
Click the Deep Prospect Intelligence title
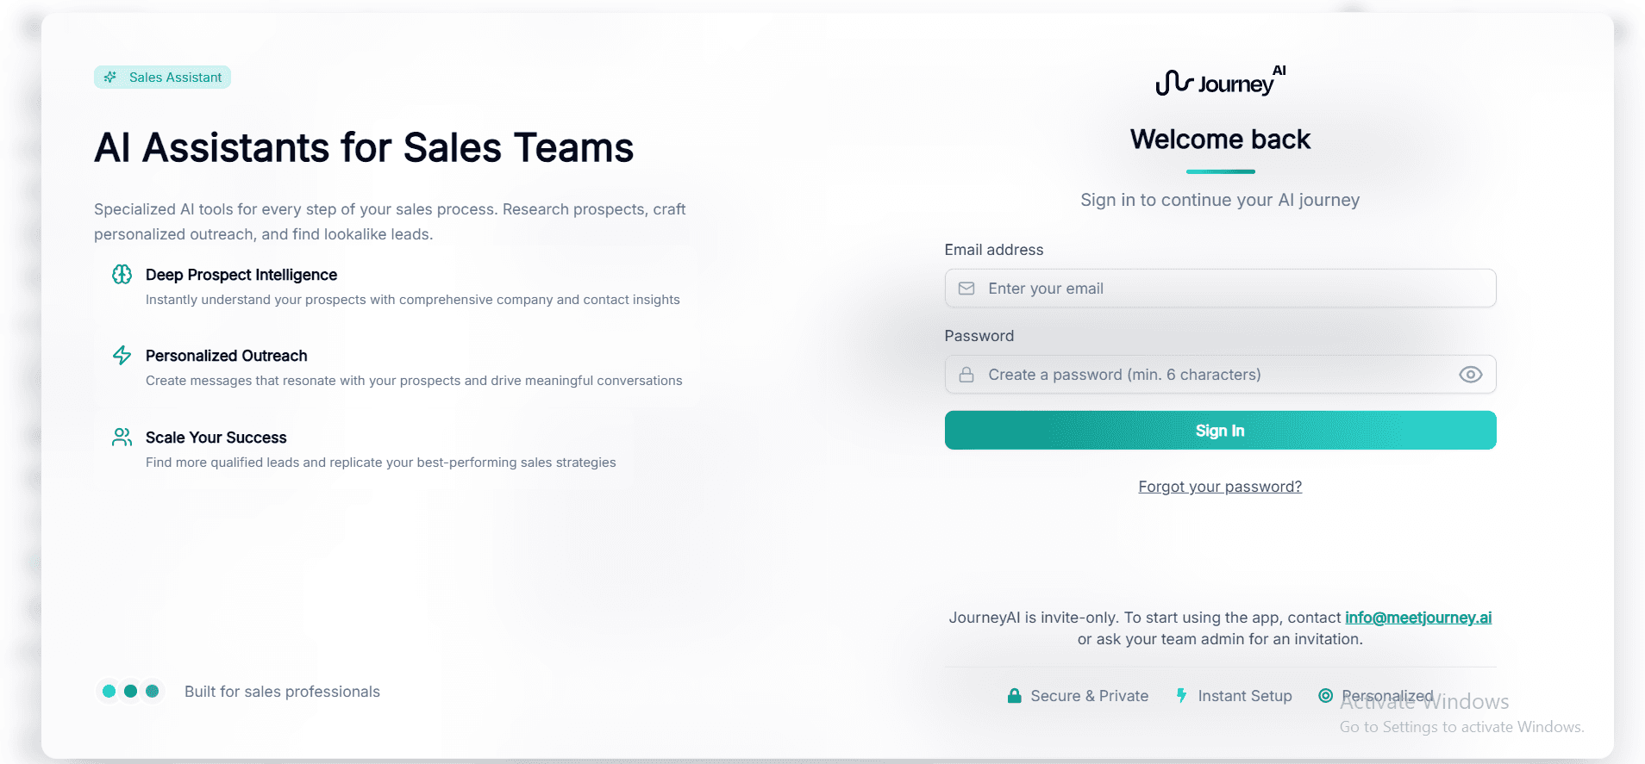tap(241, 275)
